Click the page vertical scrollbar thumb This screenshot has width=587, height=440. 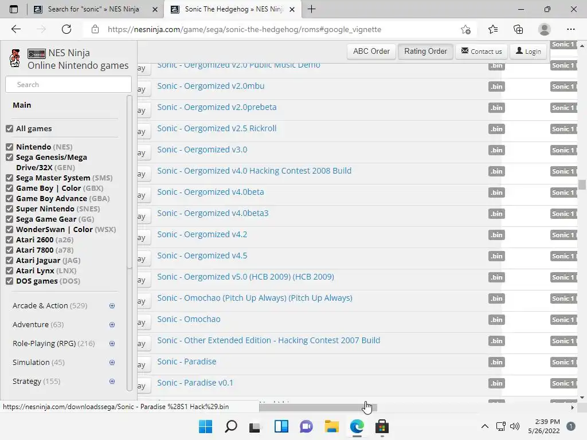(582, 184)
